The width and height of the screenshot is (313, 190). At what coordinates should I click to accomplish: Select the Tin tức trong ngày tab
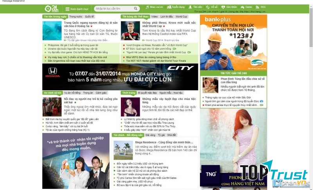55,16
